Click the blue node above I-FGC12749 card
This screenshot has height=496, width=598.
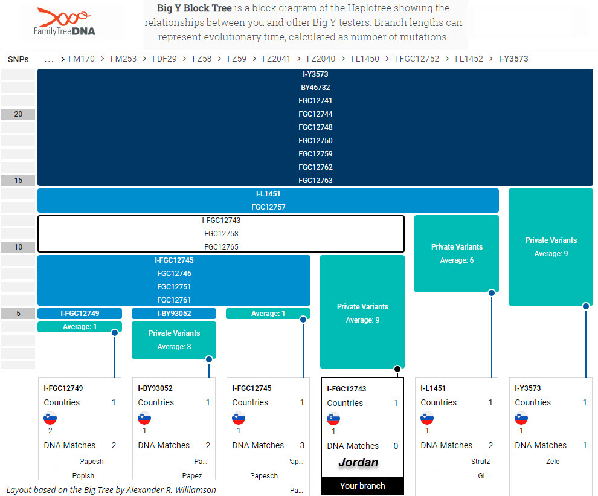114,332
